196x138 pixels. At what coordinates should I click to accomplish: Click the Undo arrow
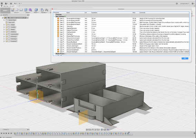pyautogui.click(x=15, y=3)
